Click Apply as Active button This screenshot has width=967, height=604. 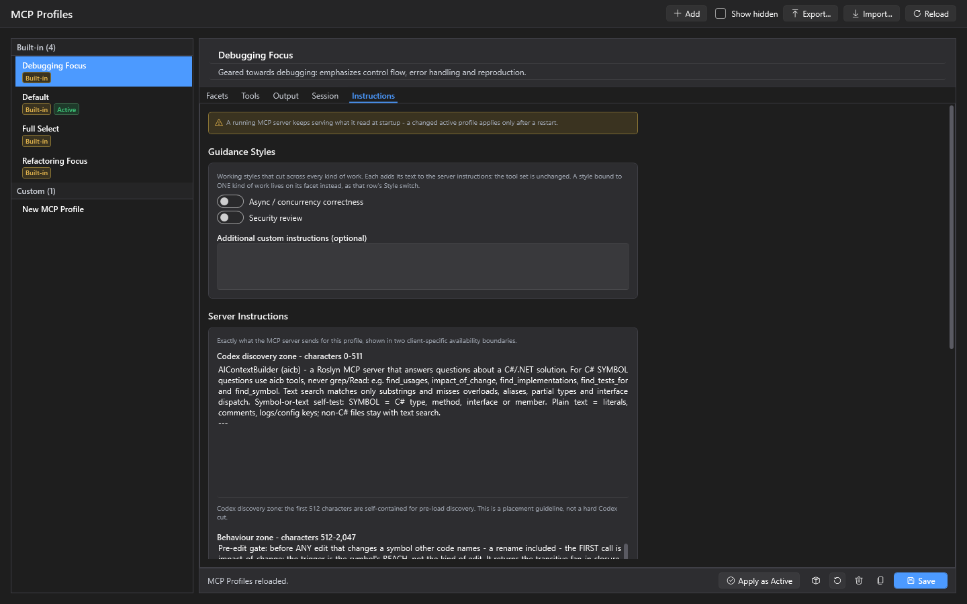759,581
